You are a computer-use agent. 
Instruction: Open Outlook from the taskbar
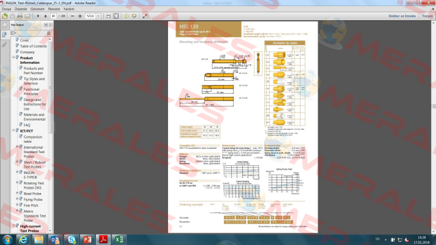tap(55, 239)
